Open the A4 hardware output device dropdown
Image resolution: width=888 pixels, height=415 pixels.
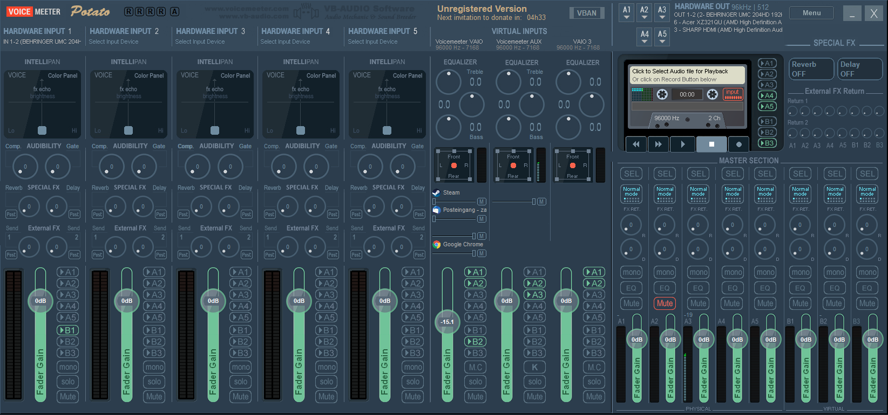[645, 37]
